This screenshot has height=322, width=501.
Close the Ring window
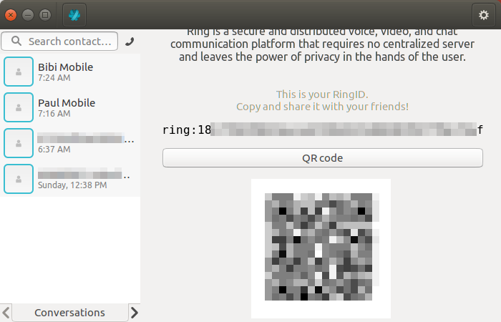11,15
